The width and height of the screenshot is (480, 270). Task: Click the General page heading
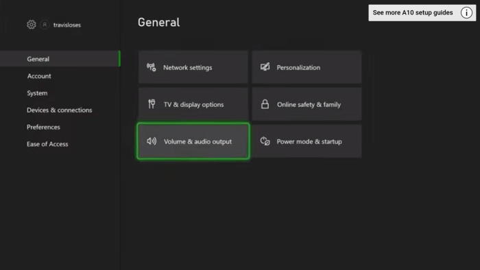point(158,23)
